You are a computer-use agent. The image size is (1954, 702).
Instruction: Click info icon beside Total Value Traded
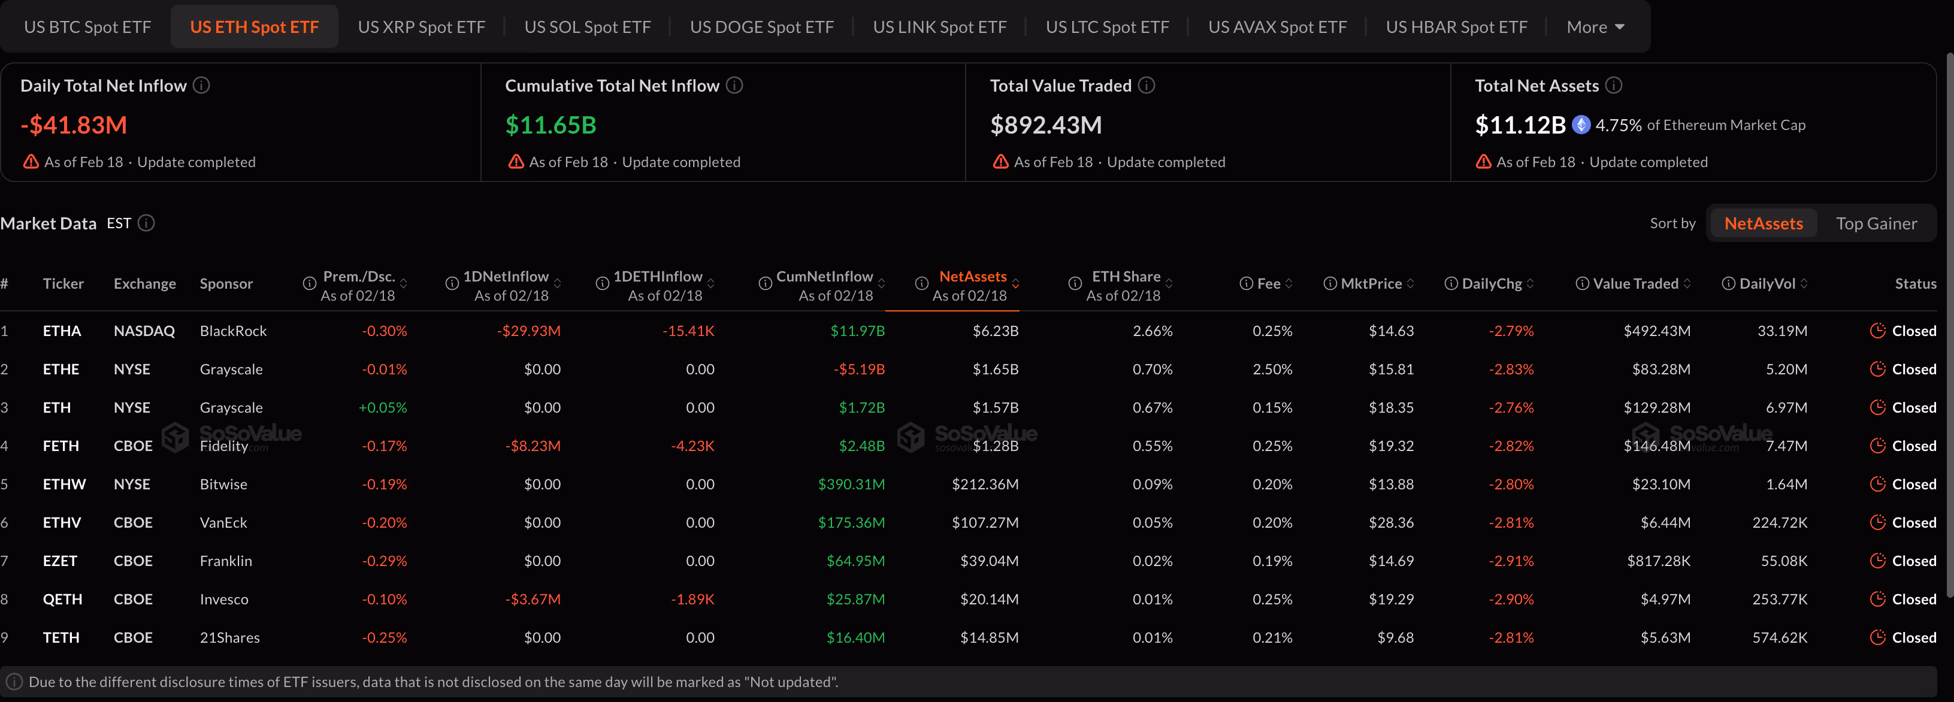pyautogui.click(x=1146, y=86)
